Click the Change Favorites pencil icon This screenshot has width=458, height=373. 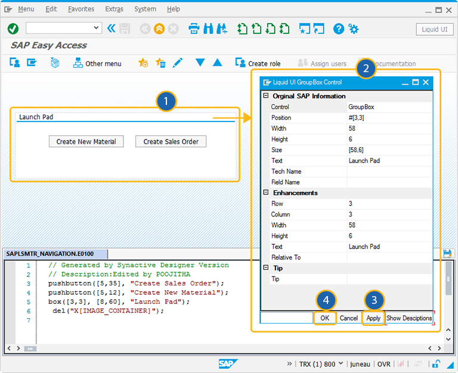(x=178, y=63)
